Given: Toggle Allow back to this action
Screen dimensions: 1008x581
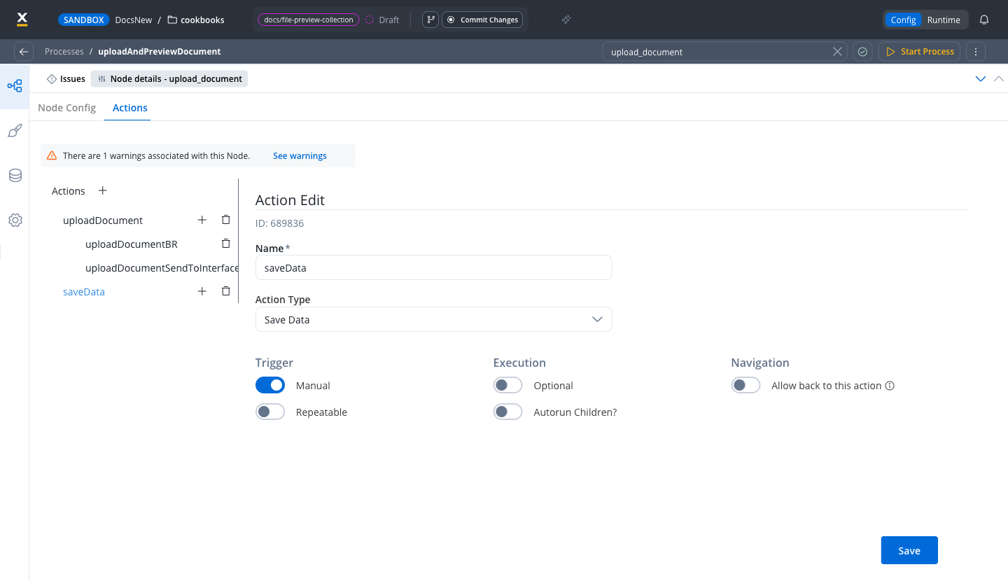Looking at the screenshot, I should pyautogui.click(x=746, y=385).
